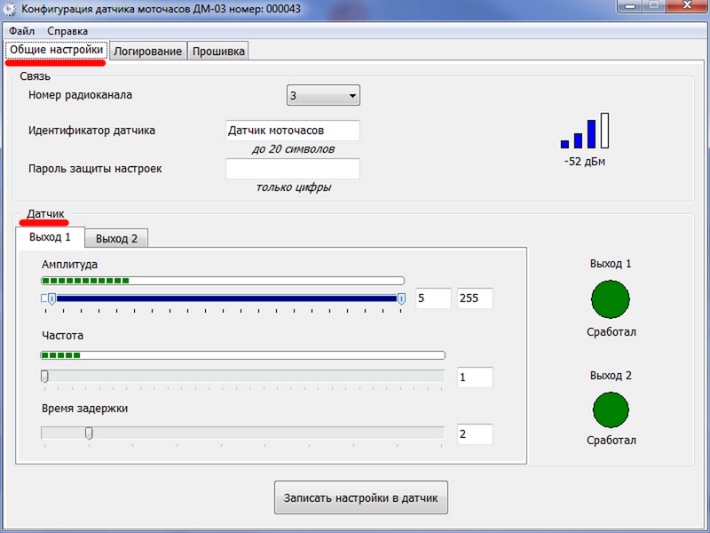Click Записать настройки в датчик button
710x533 pixels.
click(361, 497)
